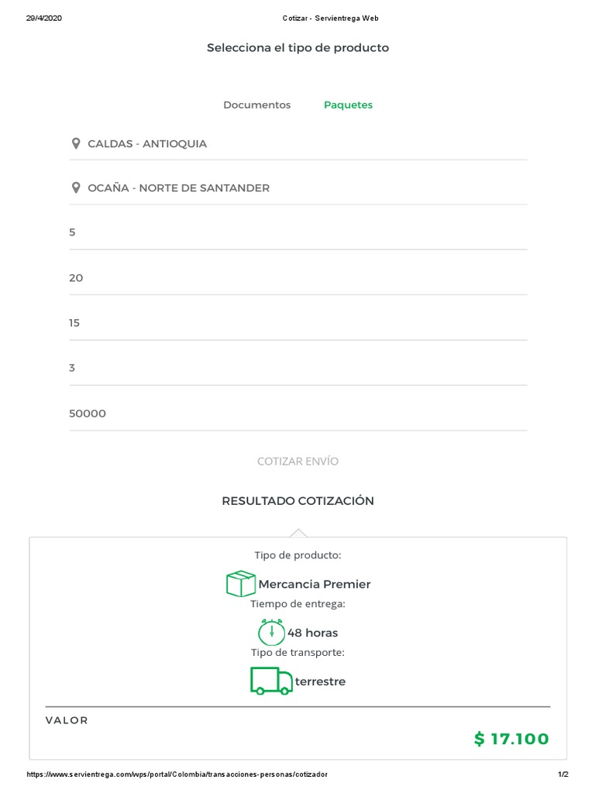Image resolution: width=595 pixels, height=793 pixels.
Task: Click the Mercancia Premier product type
Action: tap(314, 584)
